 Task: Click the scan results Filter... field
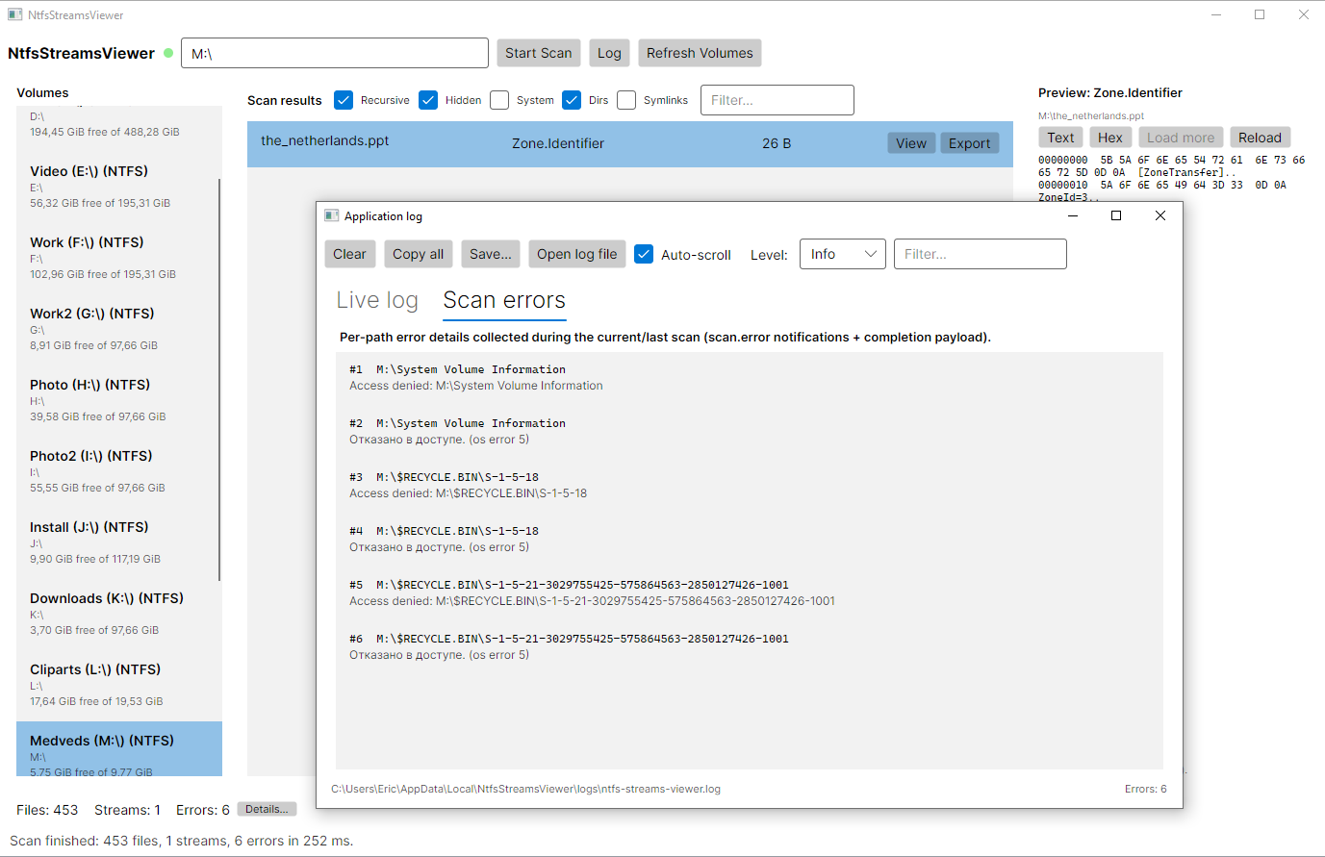click(x=777, y=100)
